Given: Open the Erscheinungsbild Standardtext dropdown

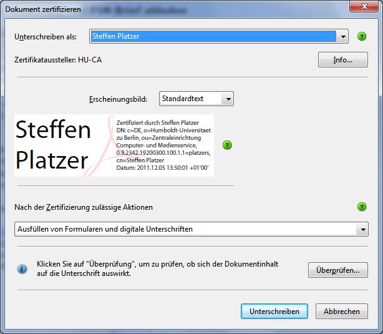Looking at the screenshot, I should 228,99.
